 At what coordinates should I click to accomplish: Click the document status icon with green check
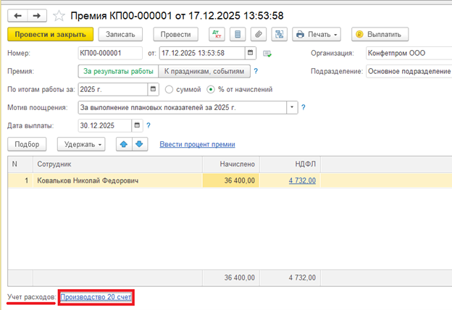267,54
